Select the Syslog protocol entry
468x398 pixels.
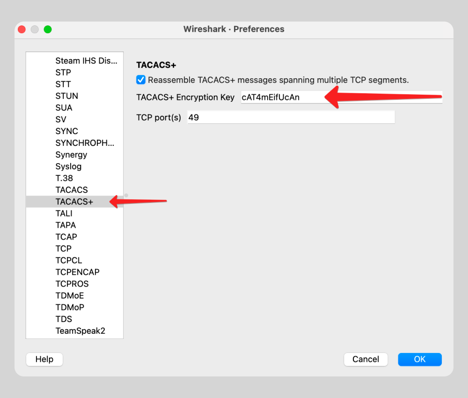[x=68, y=166]
